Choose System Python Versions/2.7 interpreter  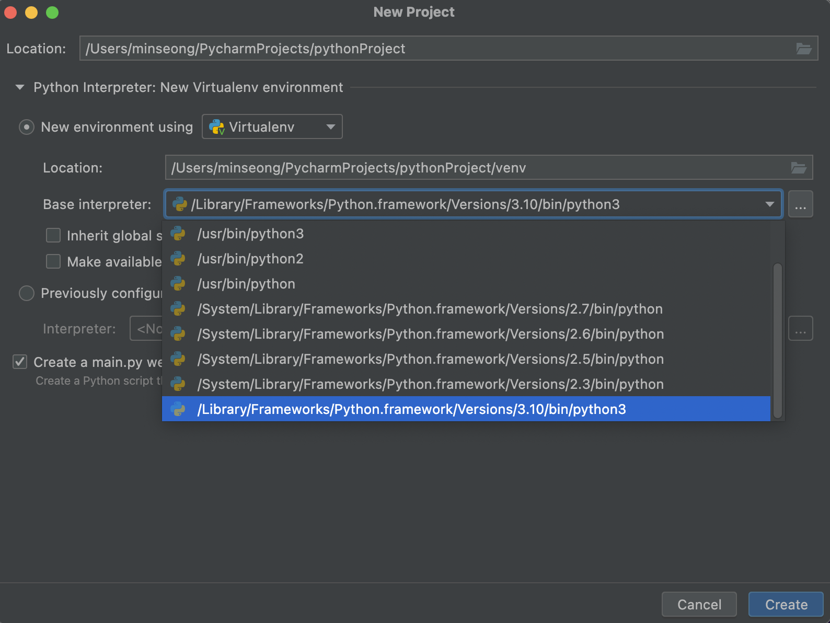(466, 309)
